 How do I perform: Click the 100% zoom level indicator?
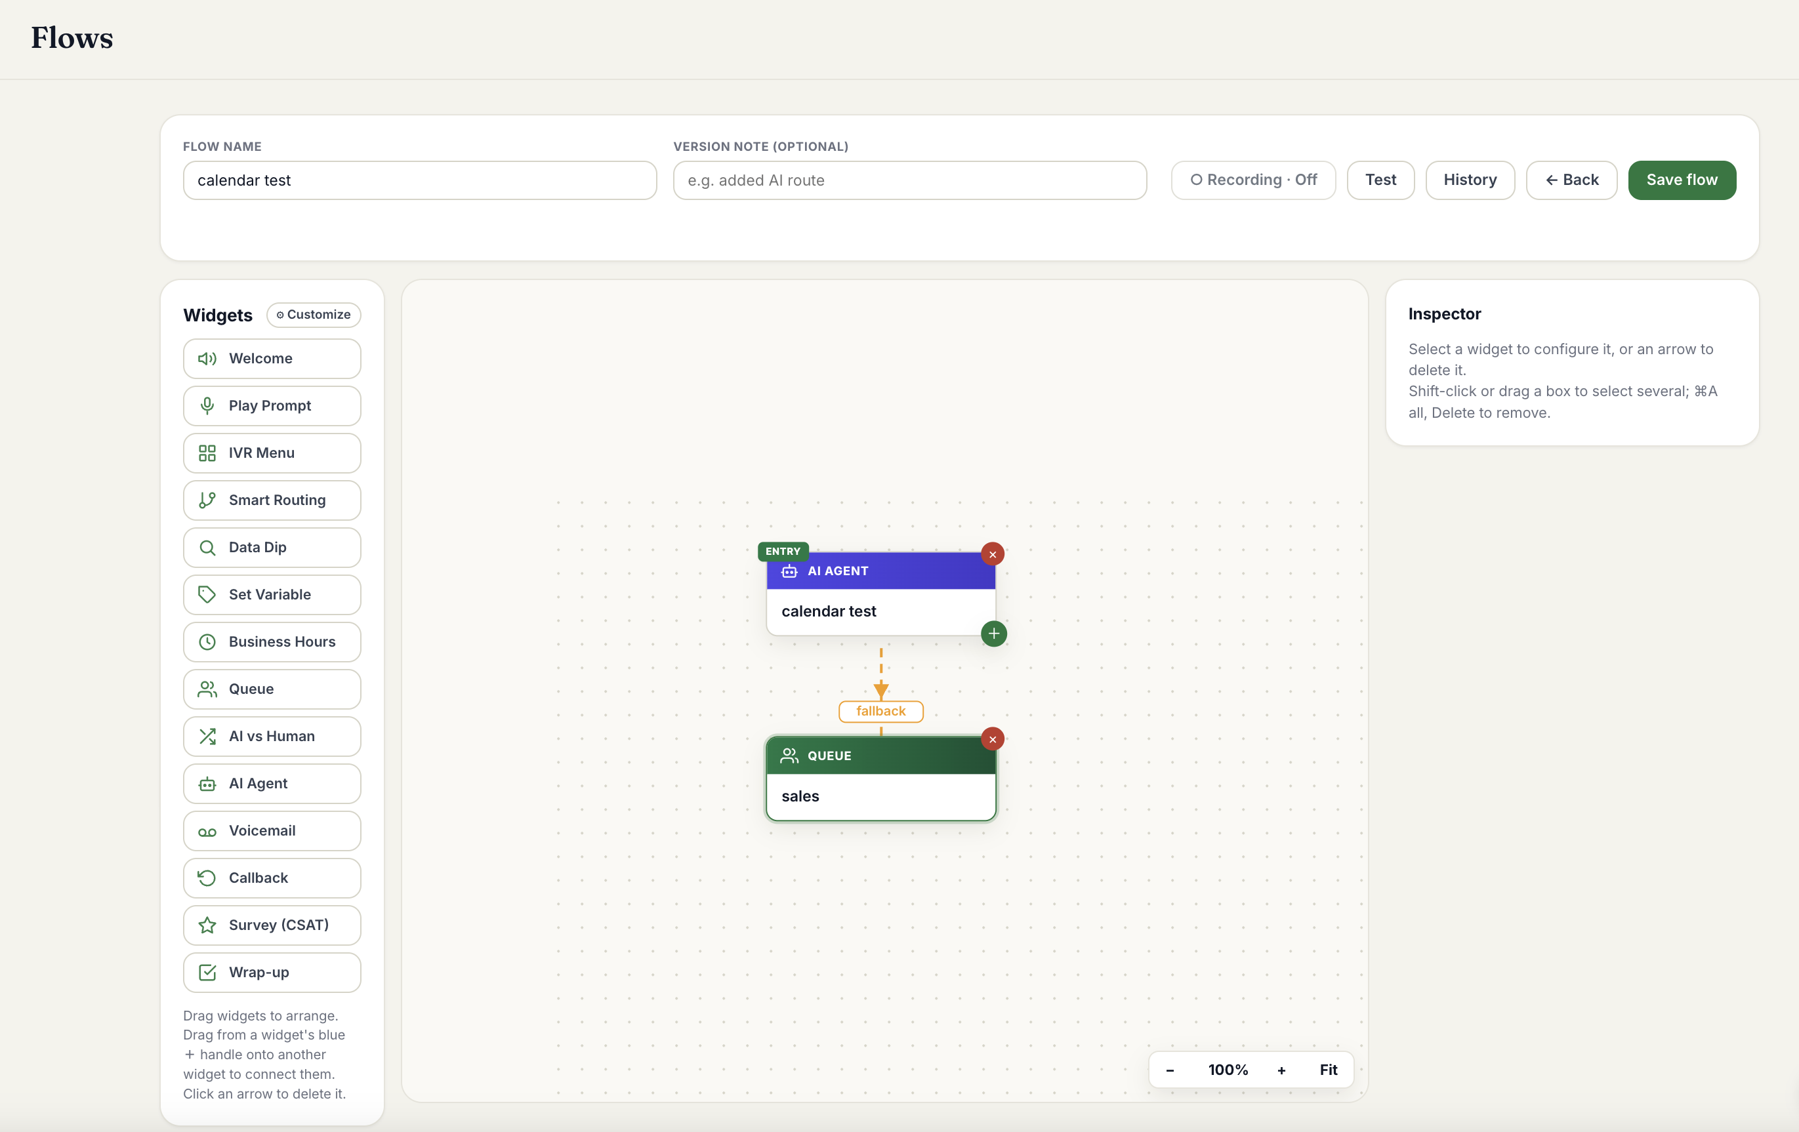point(1228,1070)
